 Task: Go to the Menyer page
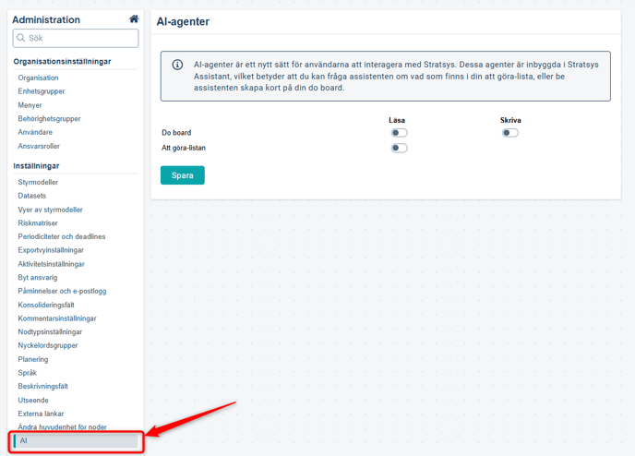click(31, 105)
